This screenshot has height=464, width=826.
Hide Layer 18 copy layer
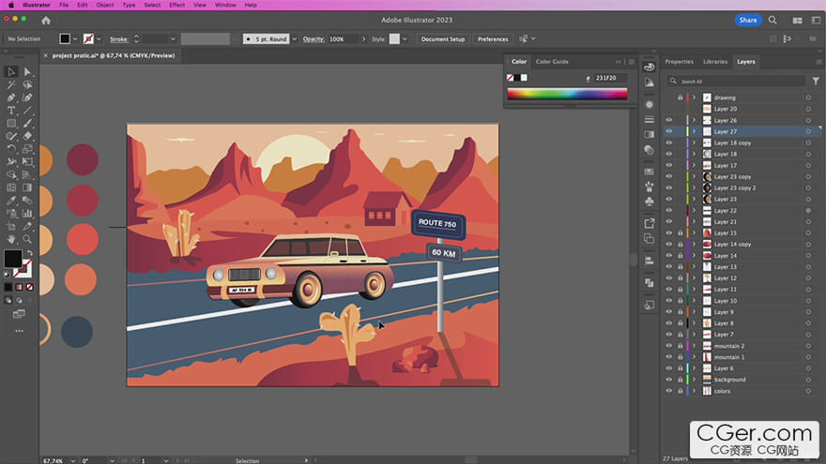coord(669,142)
